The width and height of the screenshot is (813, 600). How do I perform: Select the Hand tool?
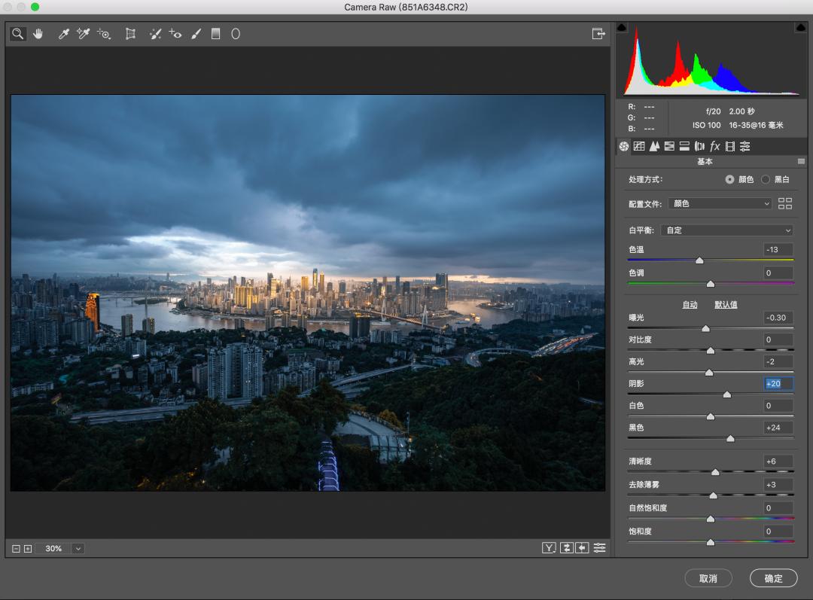[38, 34]
